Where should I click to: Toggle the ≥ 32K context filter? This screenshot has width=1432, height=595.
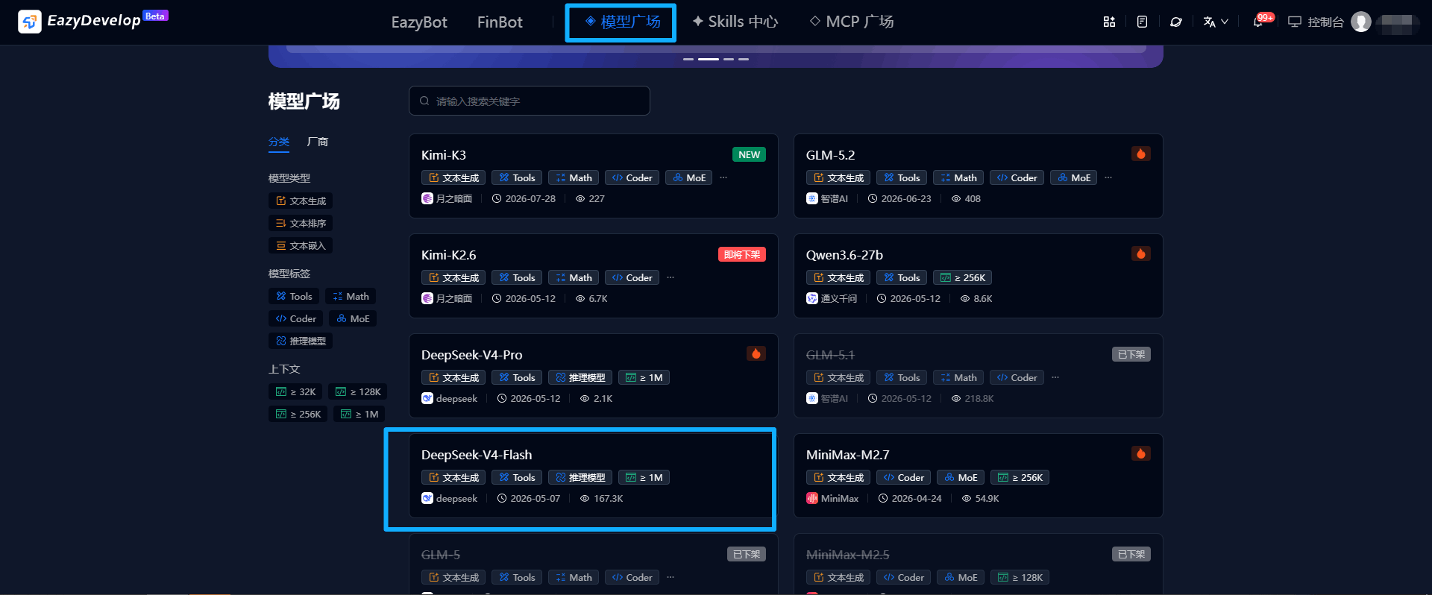295,391
